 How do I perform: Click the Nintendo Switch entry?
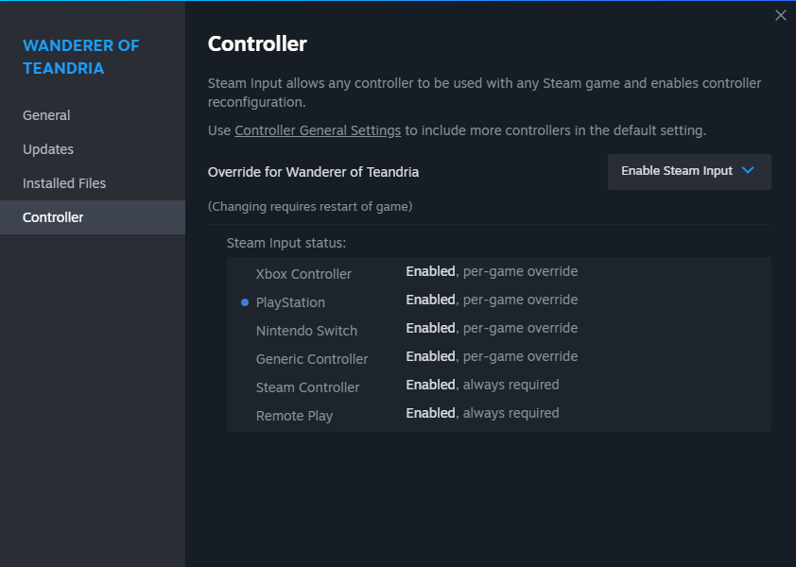tap(306, 331)
